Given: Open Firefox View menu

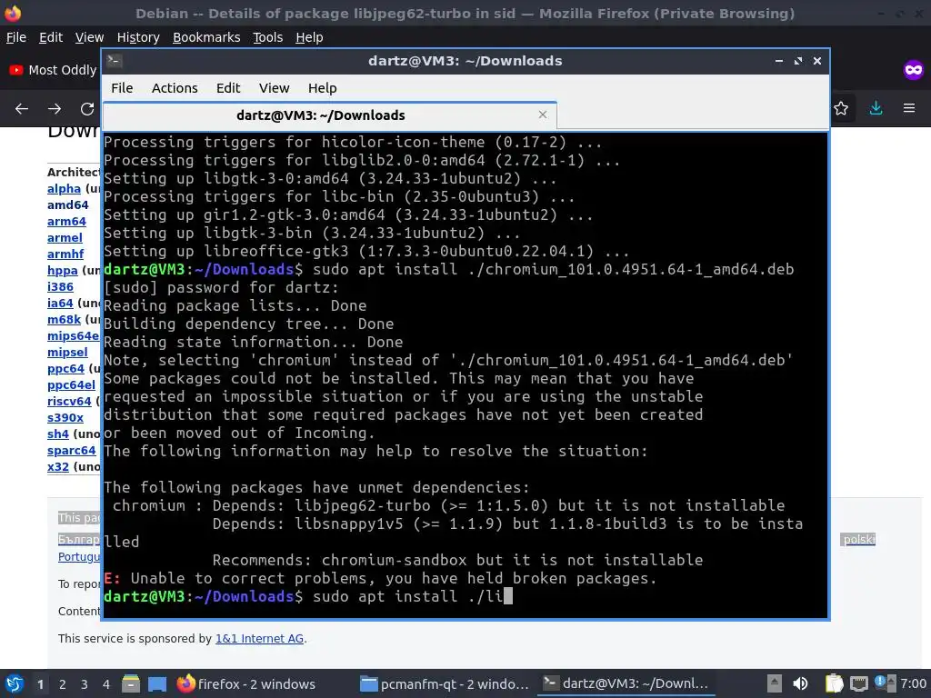Looking at the screenshot, I should [89, 37].
